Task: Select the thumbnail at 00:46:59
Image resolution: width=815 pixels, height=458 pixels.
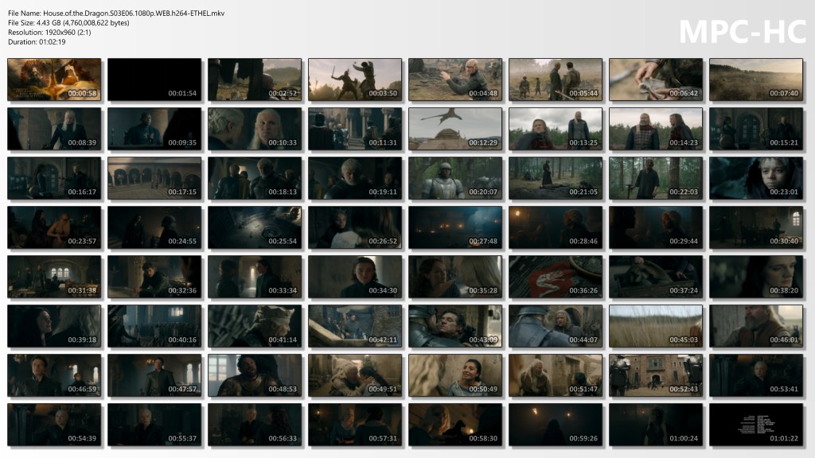Action: coord(54,375)
